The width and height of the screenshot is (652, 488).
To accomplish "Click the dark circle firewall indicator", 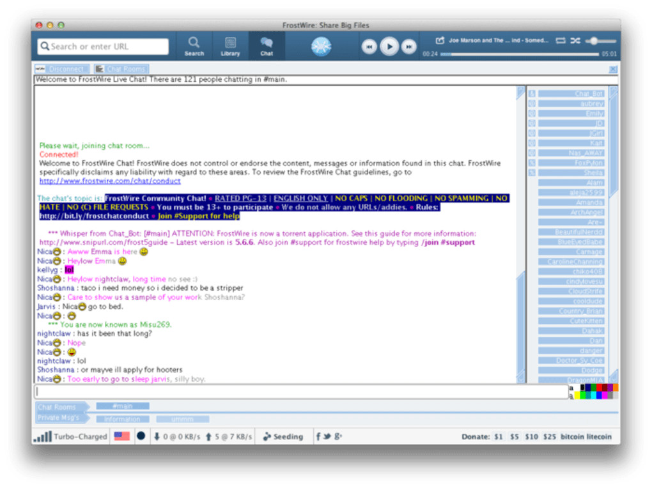I will [141, 436].
